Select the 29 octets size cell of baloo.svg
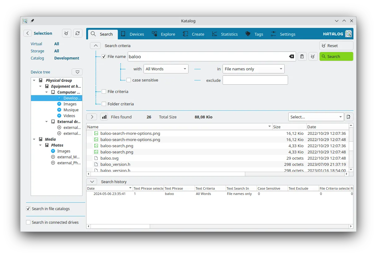This screenshot has width=377, height=256. pos(289,158)
